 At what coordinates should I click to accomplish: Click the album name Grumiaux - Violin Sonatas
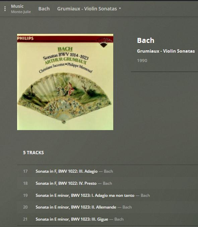click(x=166, y=51)
